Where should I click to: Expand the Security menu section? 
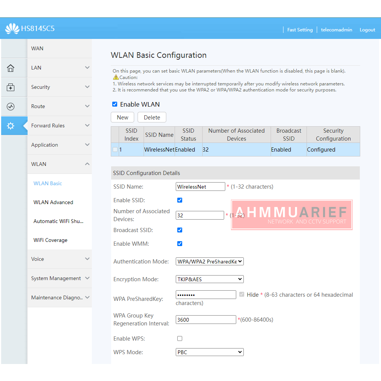pos(60,87)
